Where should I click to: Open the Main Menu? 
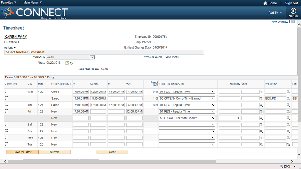coord(32,2)
